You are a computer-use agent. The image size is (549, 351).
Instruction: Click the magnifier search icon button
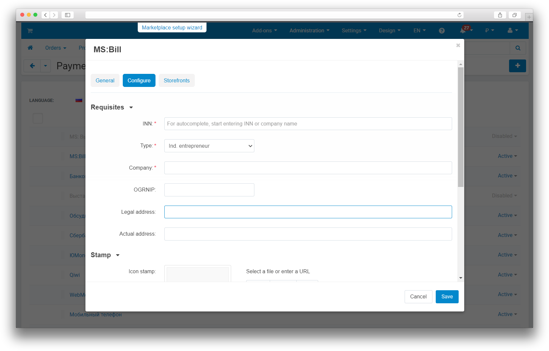518,48
